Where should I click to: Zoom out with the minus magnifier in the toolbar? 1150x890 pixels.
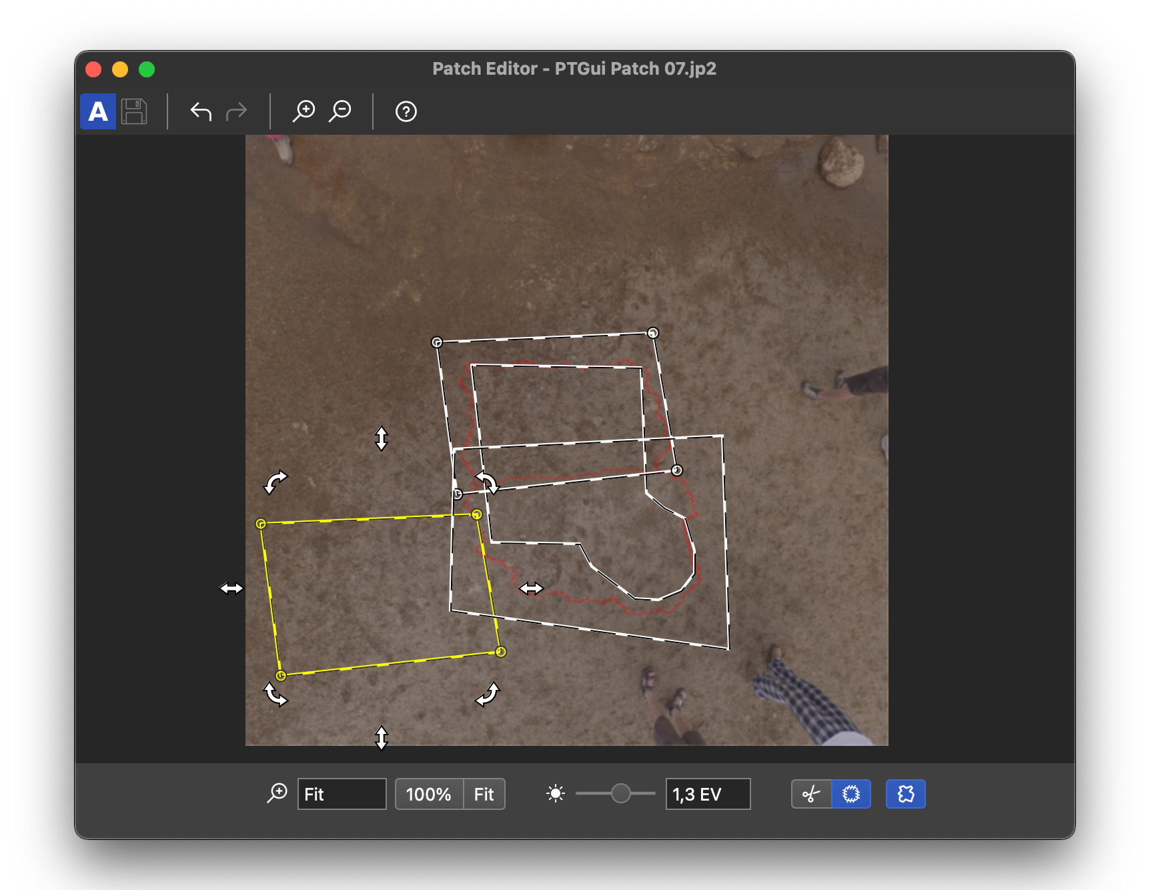340,111
